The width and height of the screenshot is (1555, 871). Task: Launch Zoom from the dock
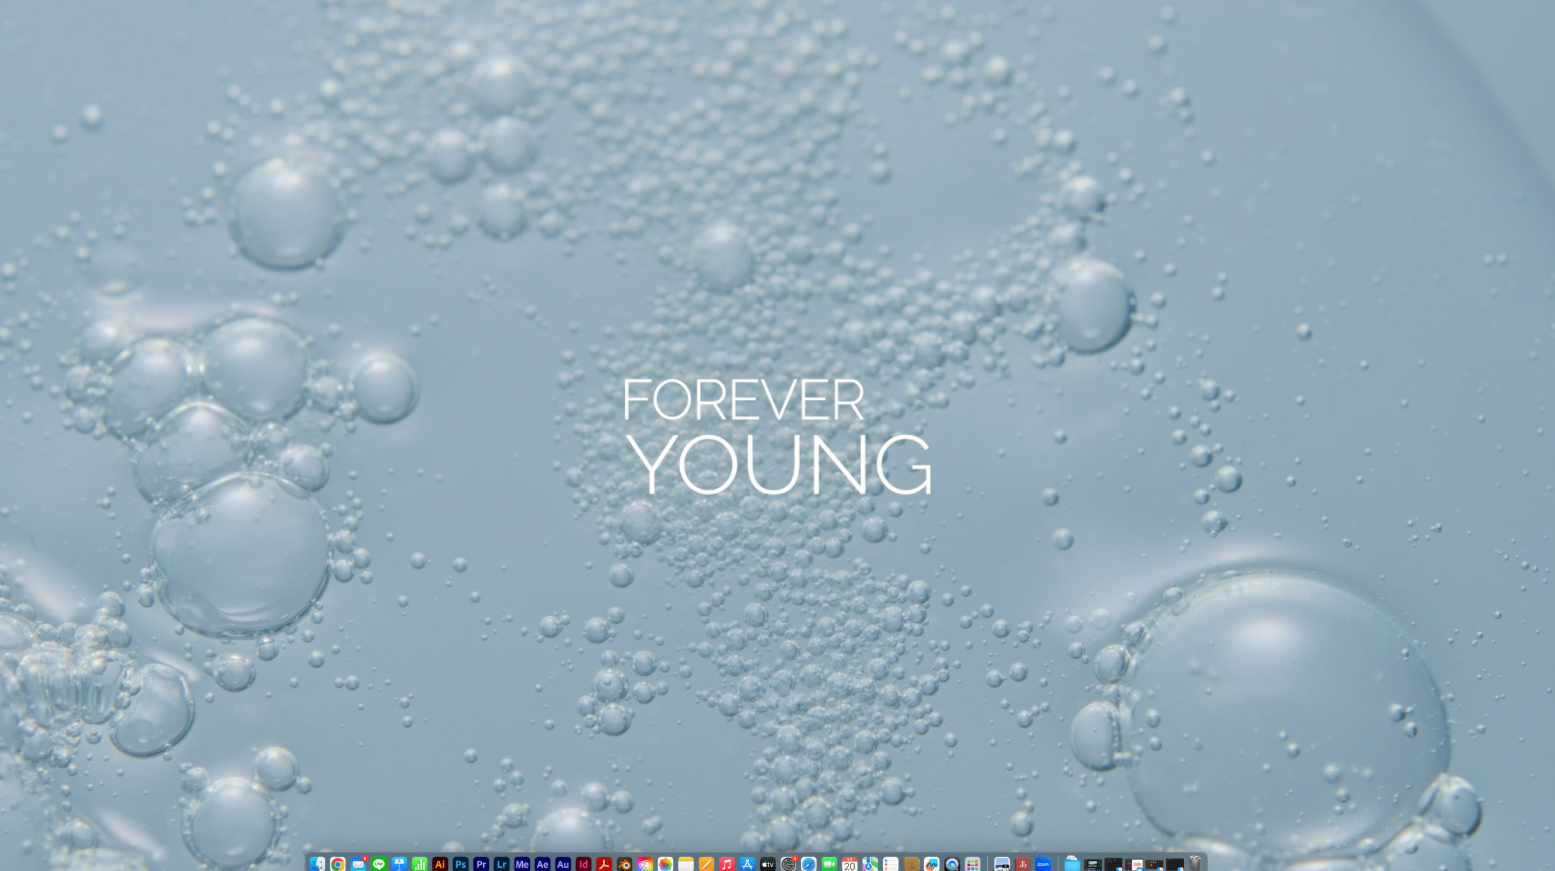(1043, 864)
